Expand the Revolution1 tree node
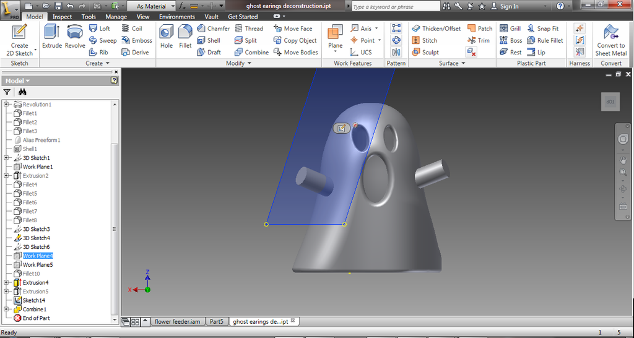This screenshot has width=634, height=338. point(6,105)
